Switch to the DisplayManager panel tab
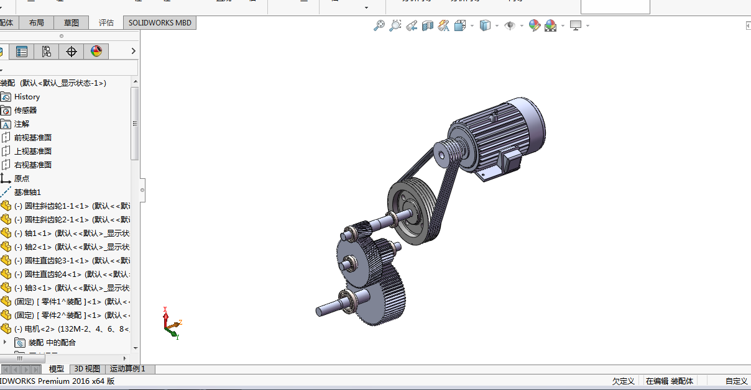751x390 pixels. (96, 52)
